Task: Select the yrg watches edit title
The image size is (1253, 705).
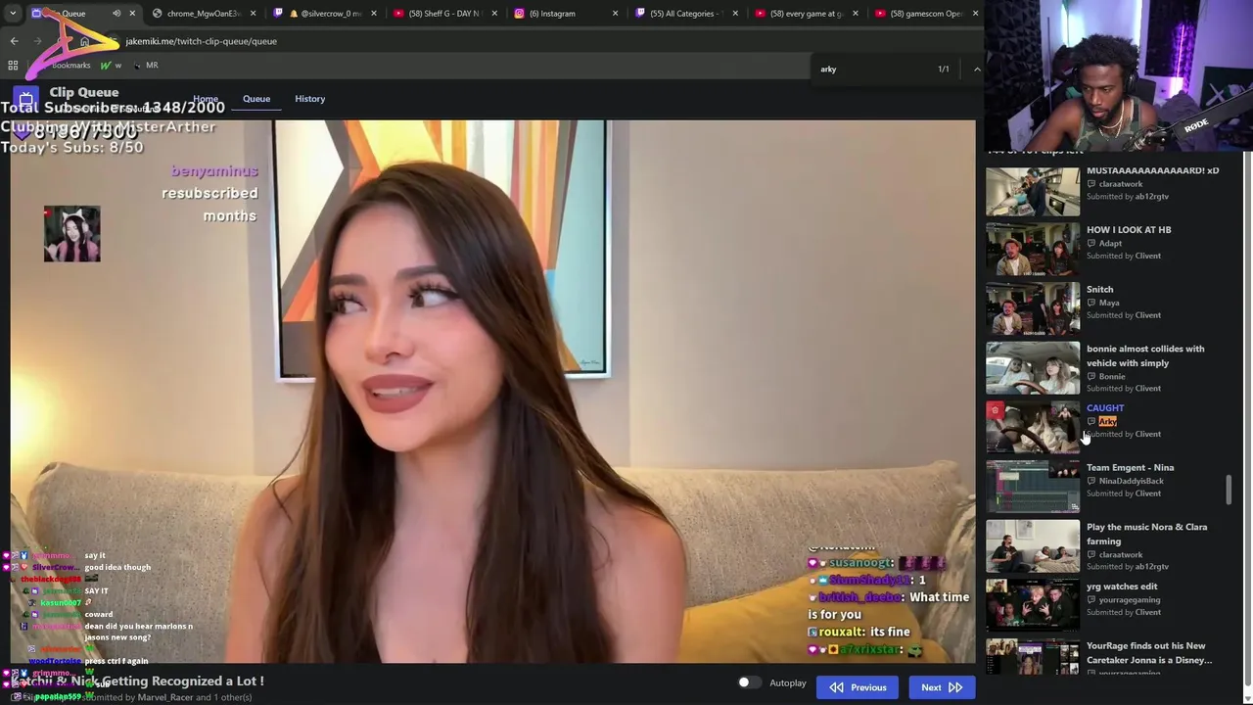Action: [x=1122, y=587]
